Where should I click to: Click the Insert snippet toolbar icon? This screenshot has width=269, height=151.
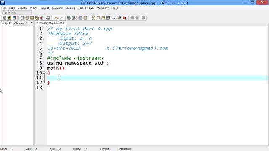5,18
